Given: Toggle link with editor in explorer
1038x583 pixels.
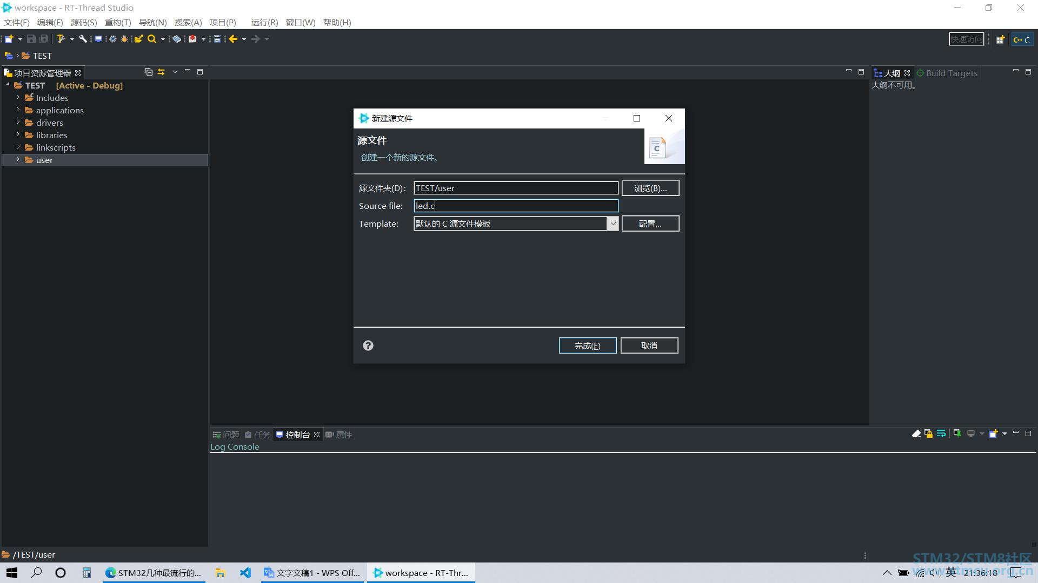Looking at the screenshot, I should (161, 72).
